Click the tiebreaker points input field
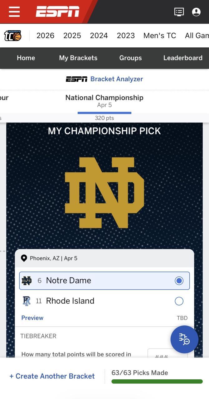 pyautogui.click(x=167, y=354)
